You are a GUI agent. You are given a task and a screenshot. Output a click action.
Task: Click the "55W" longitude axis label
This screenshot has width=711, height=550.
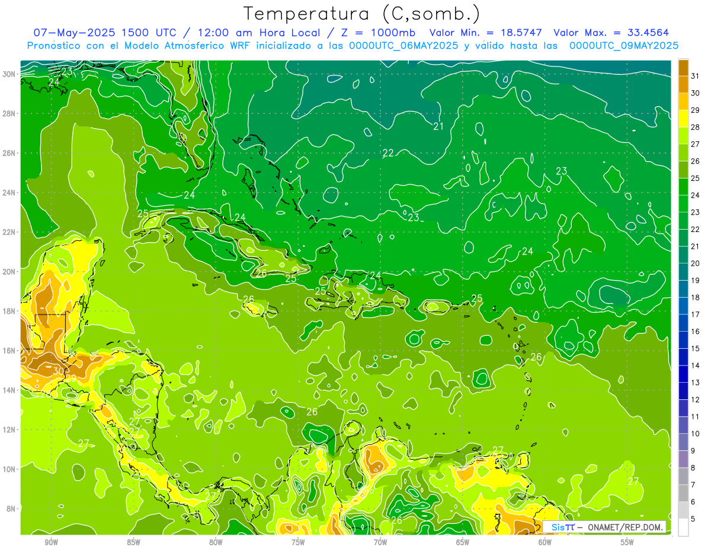coord(627,542)
